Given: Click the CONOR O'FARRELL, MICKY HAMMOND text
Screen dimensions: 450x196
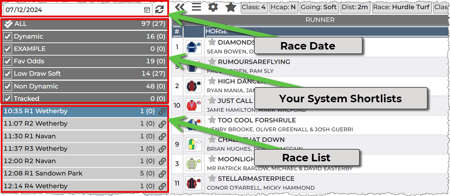Looking at the screenshot, I should tap(261, 188).
